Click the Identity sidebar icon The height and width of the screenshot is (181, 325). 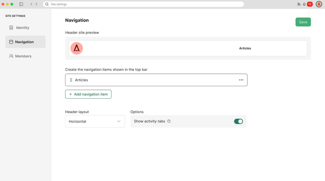[x=11, y=28]
